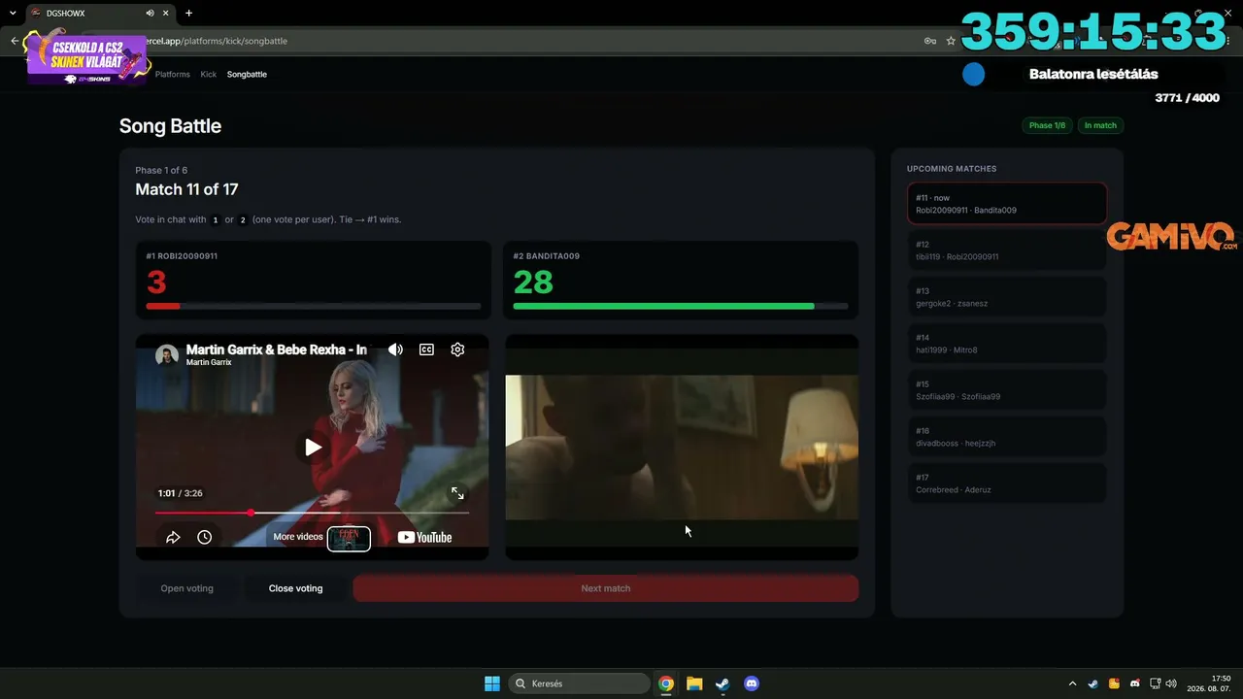Click the Keresés taskbar search box
Viewport: 1243px width, 699px height.
[x=580, y=683]
